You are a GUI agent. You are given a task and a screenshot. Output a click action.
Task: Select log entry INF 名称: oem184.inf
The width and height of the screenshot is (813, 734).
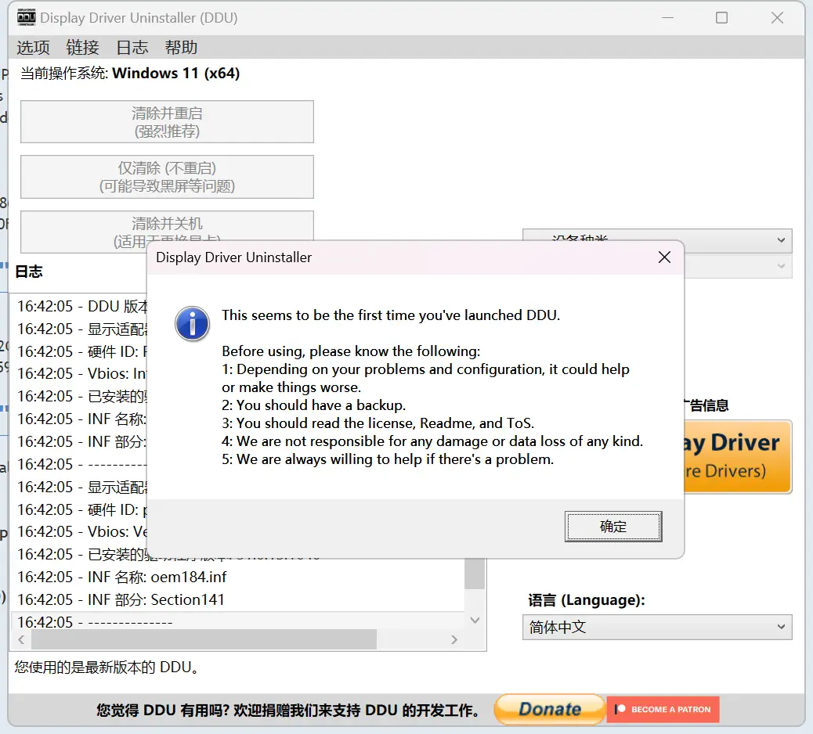122,577
